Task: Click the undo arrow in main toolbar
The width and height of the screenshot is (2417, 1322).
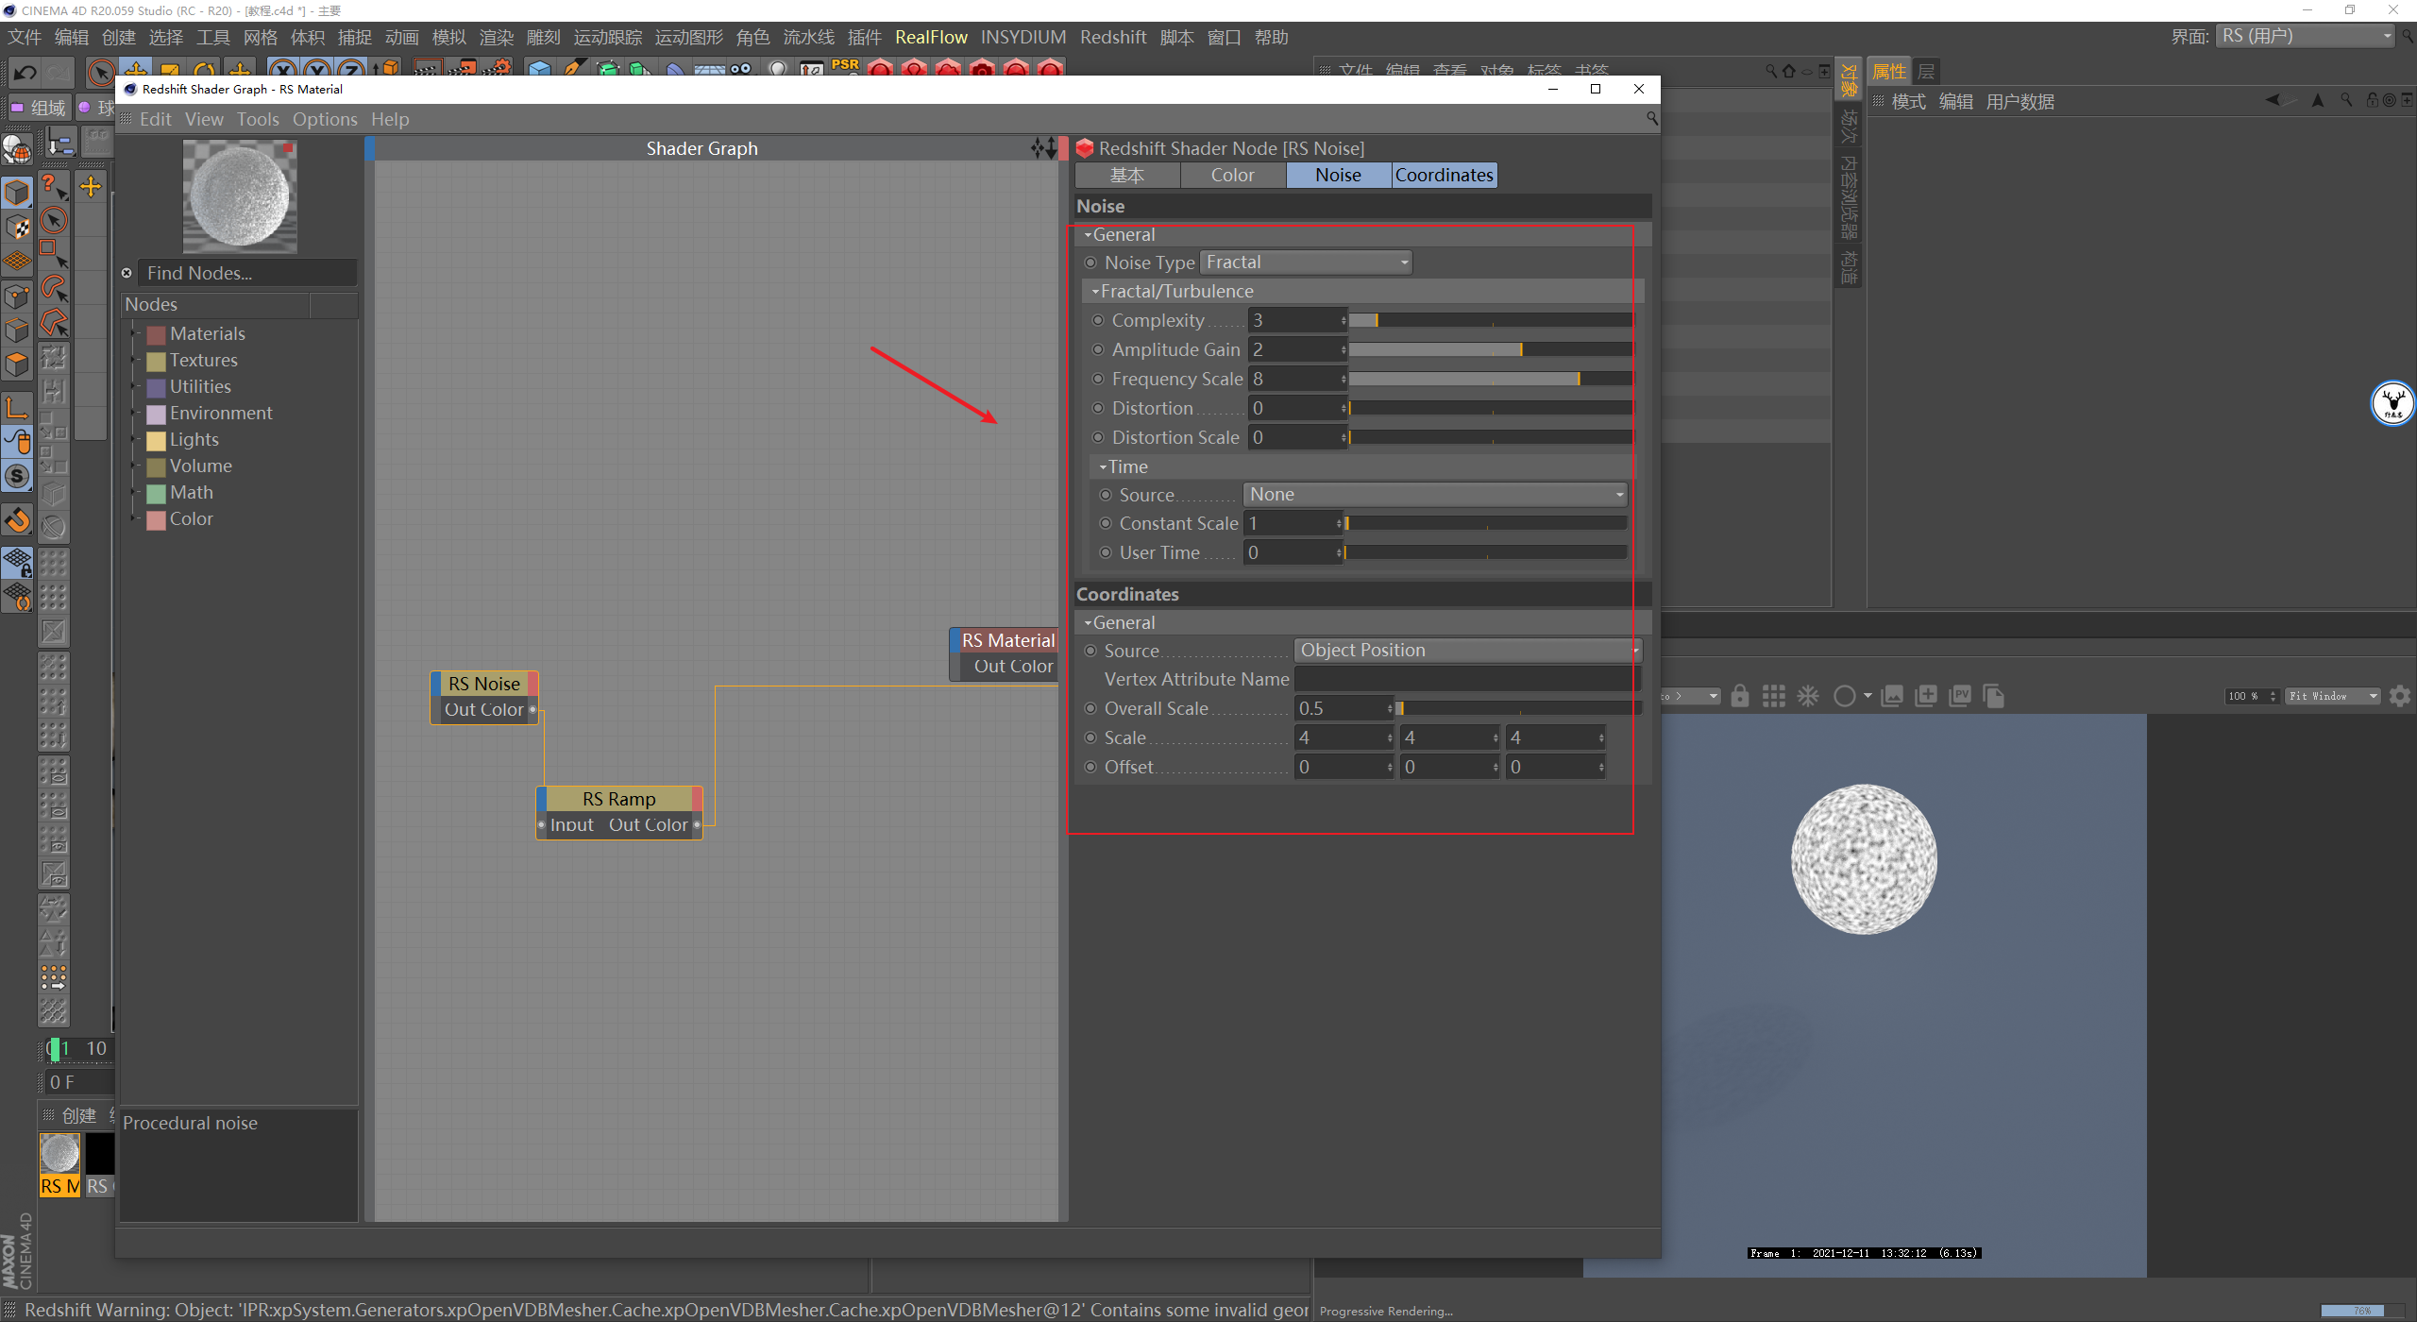Action: (25, 72)
